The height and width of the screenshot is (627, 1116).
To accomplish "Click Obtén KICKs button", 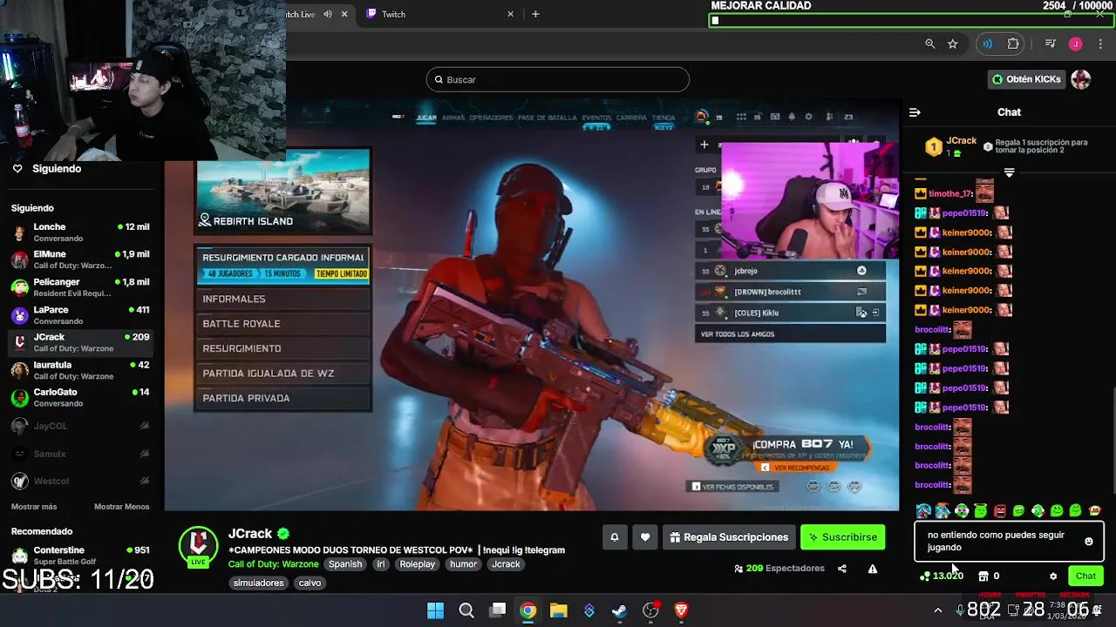I will 1026,79.
